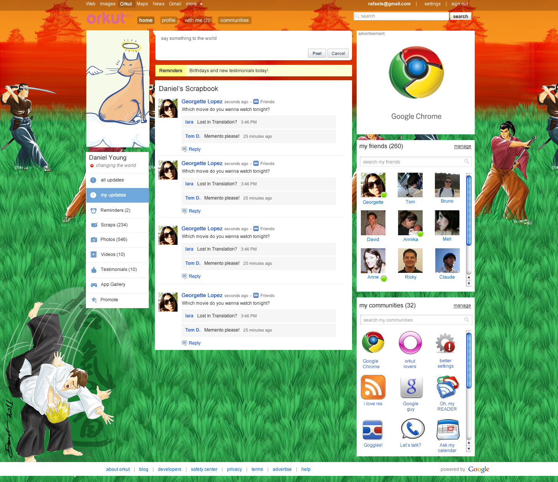Click the Friends icon on first scrap
The height and width of the screenshot is (482, 558).
[x=256, y=102]
